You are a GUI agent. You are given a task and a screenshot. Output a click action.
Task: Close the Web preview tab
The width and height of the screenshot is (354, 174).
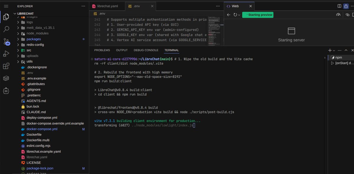pyautogui.click(x=251, y=6)
